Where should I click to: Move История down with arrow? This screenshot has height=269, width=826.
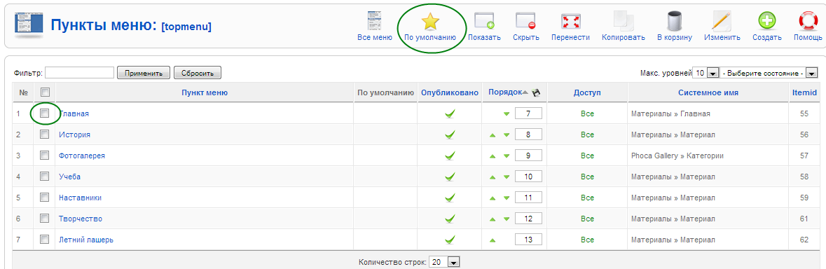click(x=507, y=134)
